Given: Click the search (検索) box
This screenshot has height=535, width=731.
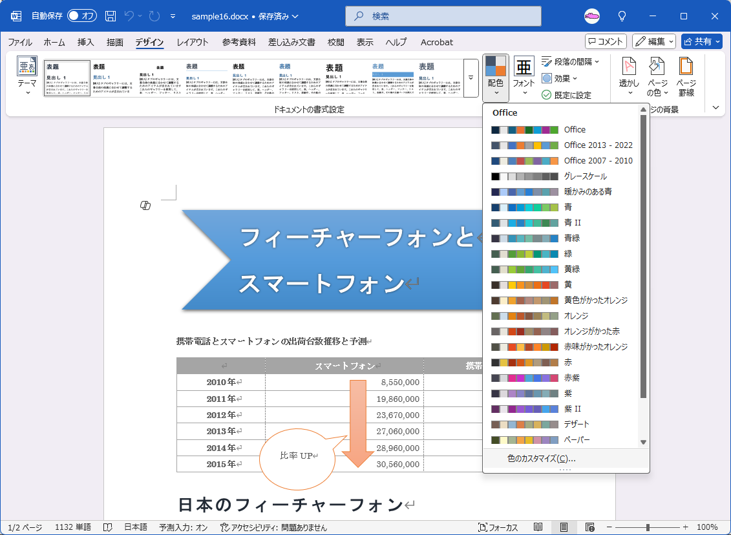Looking at the screenshot, I should coord(443,16).
